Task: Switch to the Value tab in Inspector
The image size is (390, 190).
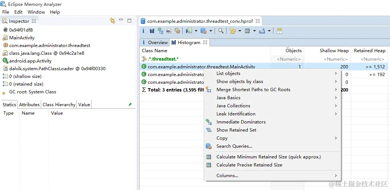Action: click(84, 104)
